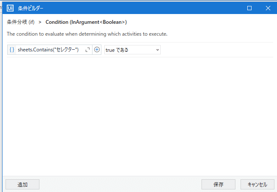Click the 条件分岐 (if) breadcrumb
Viewport: 277px width, 192px height.
[21, 22]
